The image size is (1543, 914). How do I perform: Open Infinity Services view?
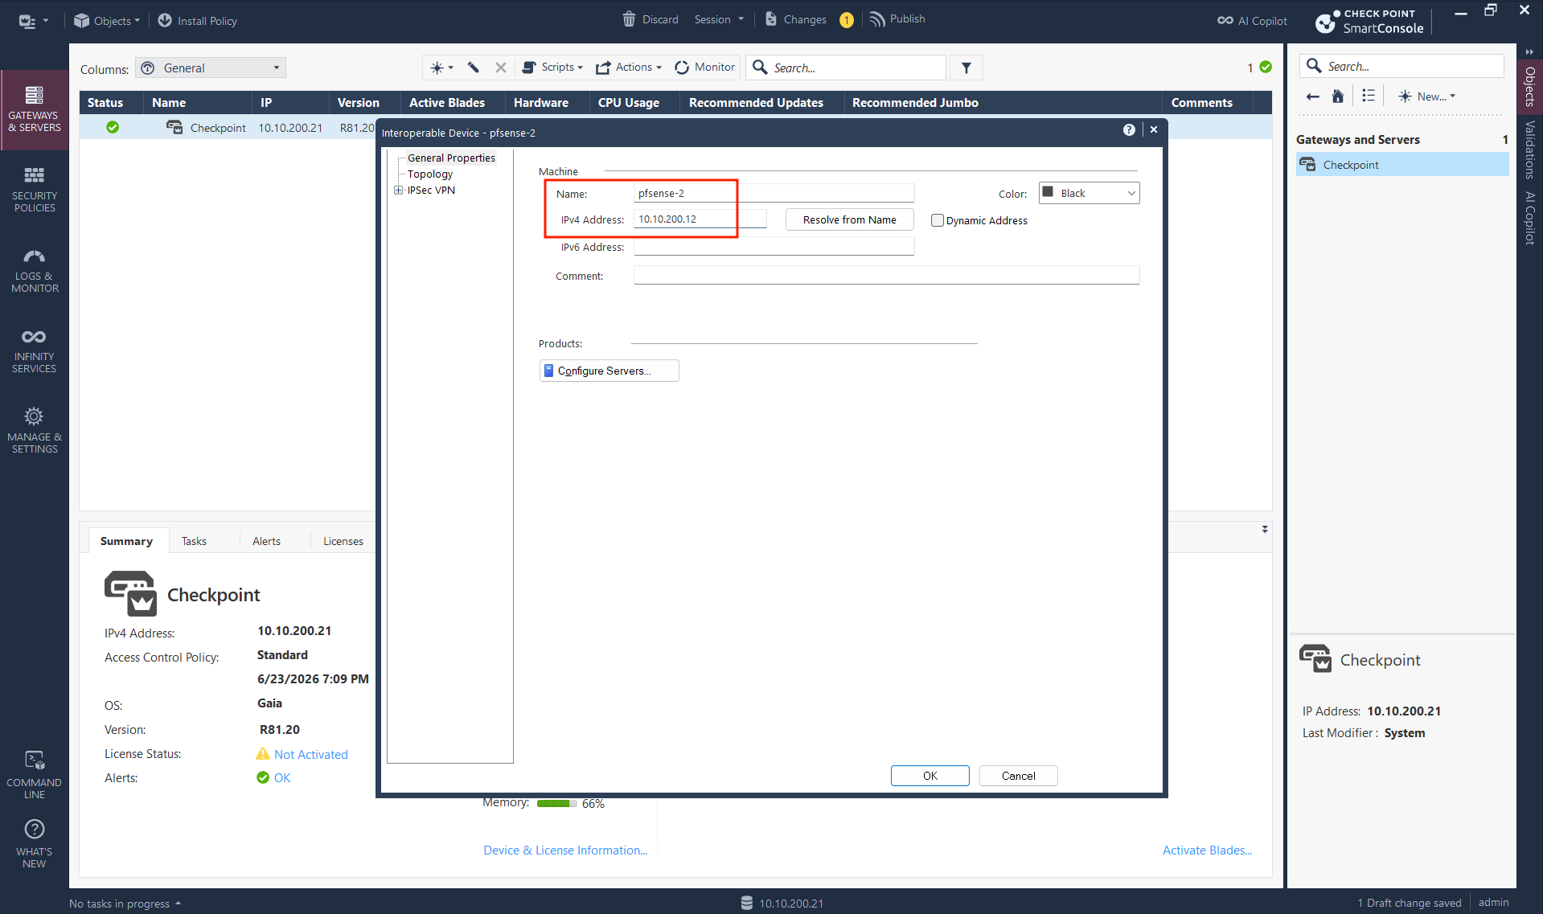point(34,350)
